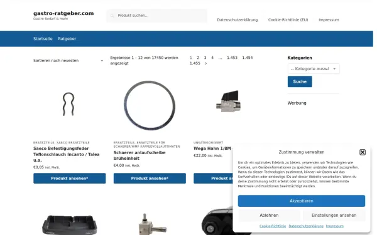Focus the Produkt suchen search field
This screenshot has width=377, height=235.
(156, 16)
